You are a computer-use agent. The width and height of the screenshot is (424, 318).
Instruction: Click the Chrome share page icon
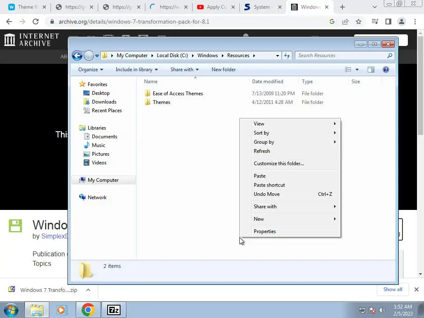point(345,22)
